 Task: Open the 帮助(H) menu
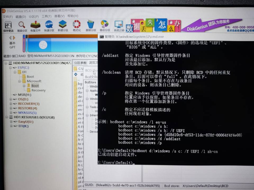point(73,16)
